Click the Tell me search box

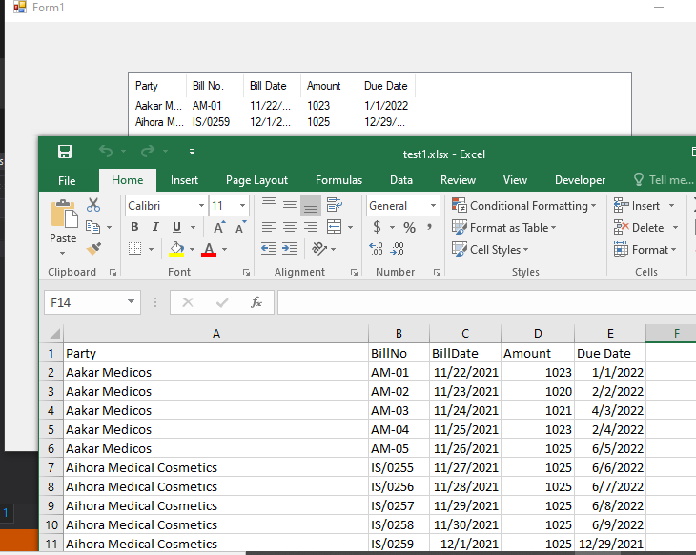coord(664,180)
